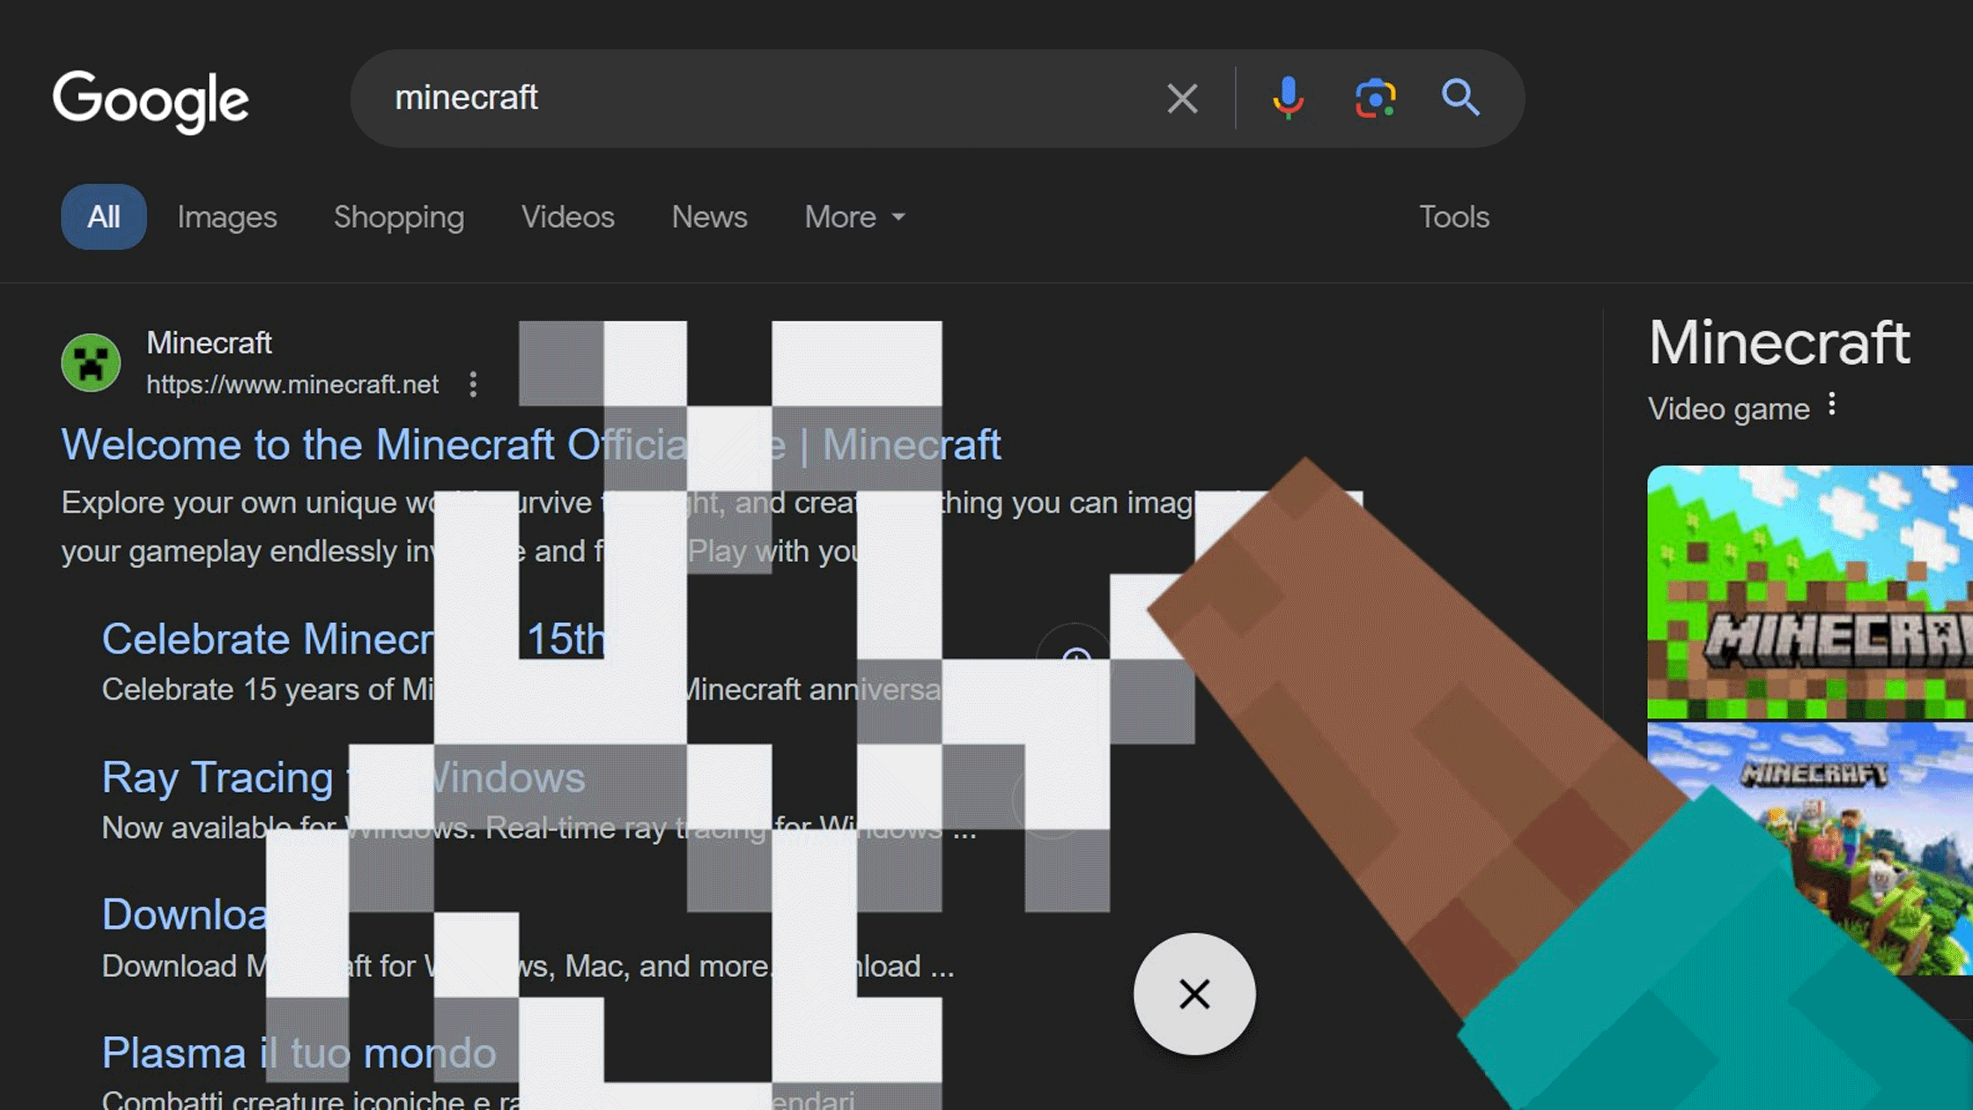Viewport: 1973px width, 1110px height.
Task: Click the Google search magnifier icon
Action: 1460,98
